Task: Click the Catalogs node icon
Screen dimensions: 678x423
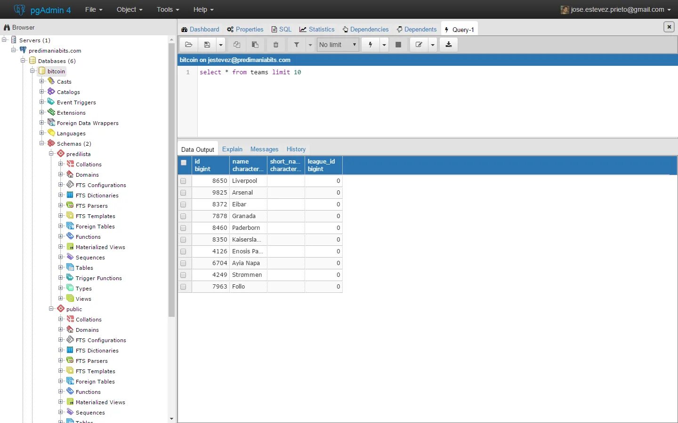Action: (x=51, y=92)
